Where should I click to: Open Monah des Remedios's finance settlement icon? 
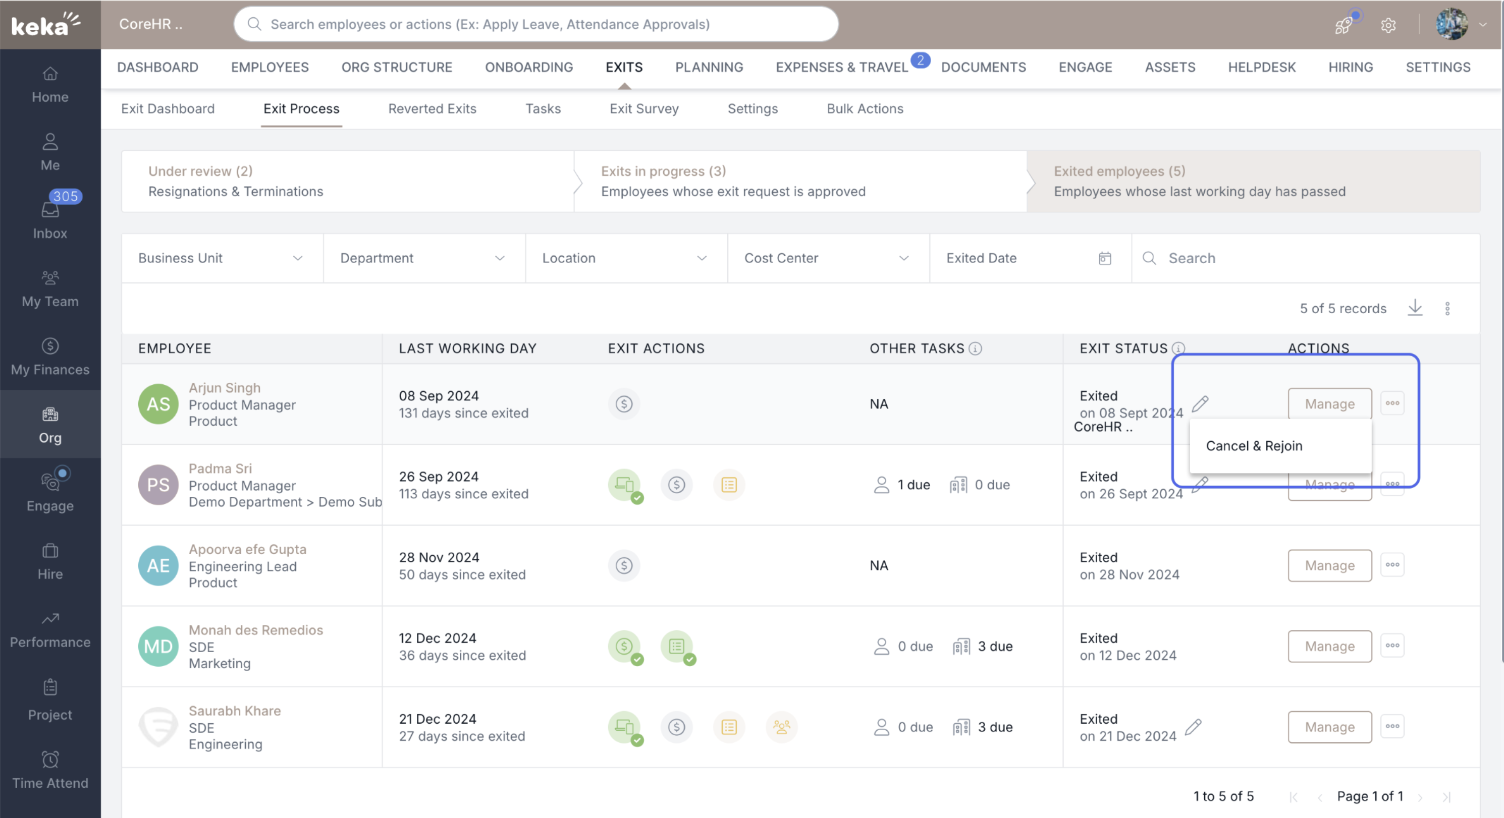[x=624, y=647]
